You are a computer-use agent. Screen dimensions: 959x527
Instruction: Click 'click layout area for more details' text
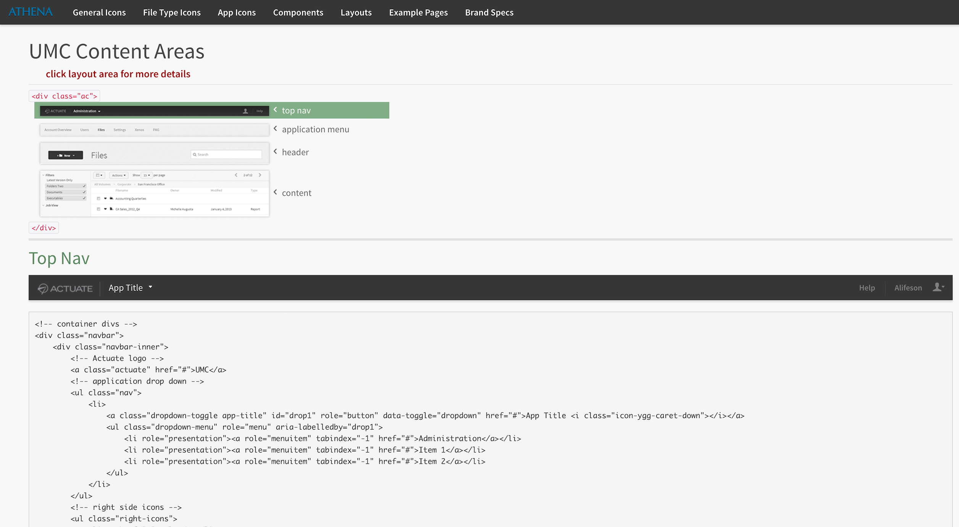tap(118, 74)
